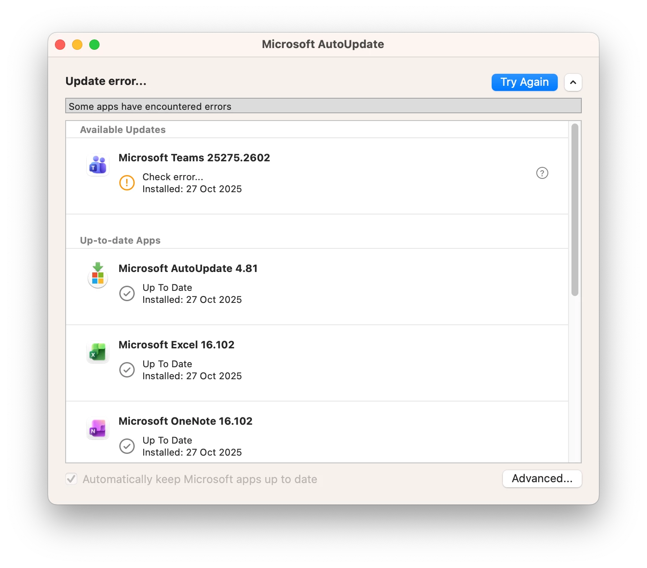Image resolution: width=647 pixels, height=568 pixels.
Task: Select Microsoft AutoUpdate 4.81 title
Action: tap(188, 269)
